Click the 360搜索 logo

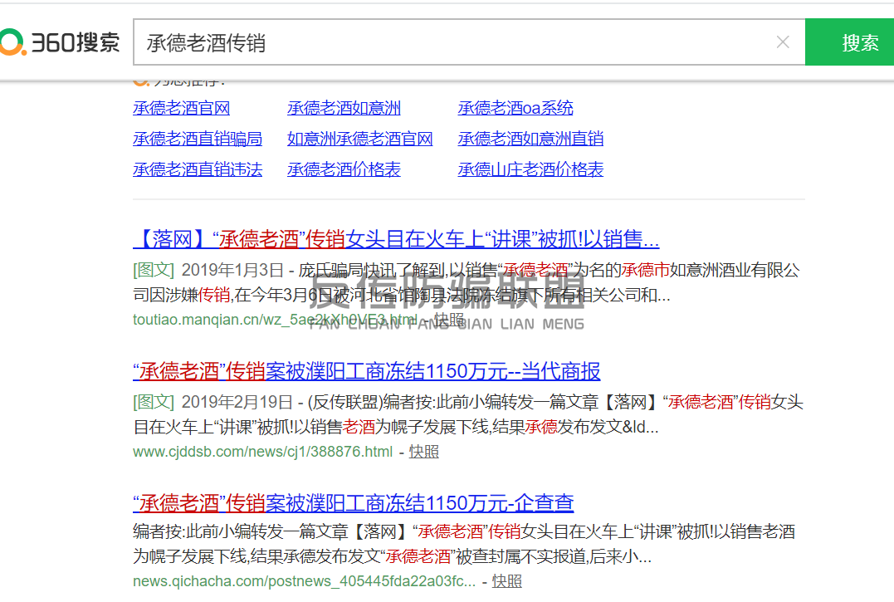(x=60, y=42)
